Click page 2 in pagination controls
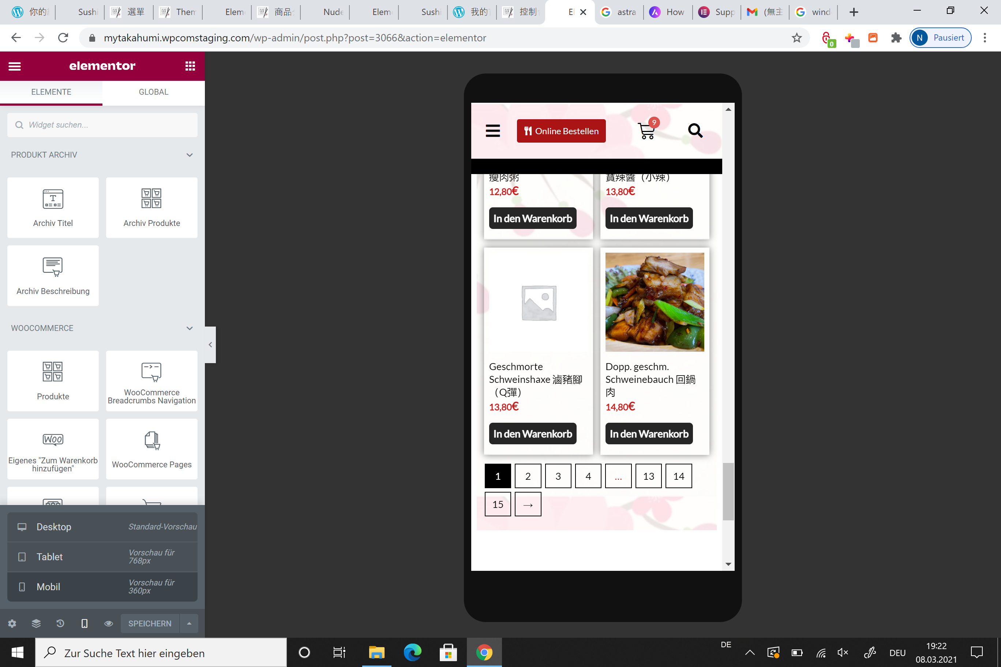 coord(527,475)
